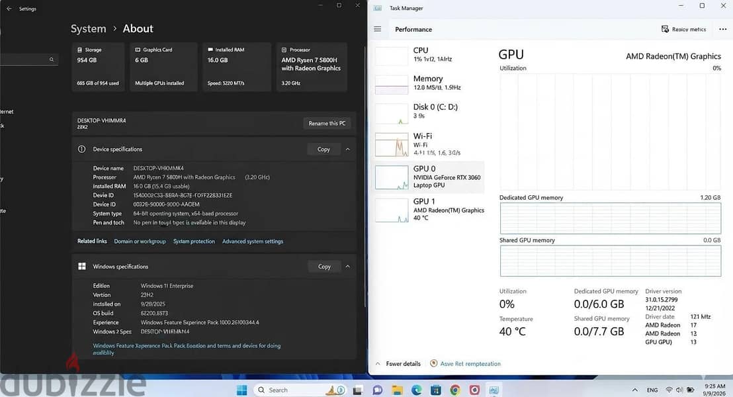Open Advanced system settings link
Image resolution: width=733 pixels, height=397 pixels.
[x=253, y=242]
